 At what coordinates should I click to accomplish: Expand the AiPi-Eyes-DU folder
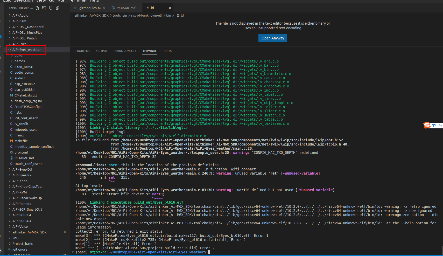(x=37, y=169)
